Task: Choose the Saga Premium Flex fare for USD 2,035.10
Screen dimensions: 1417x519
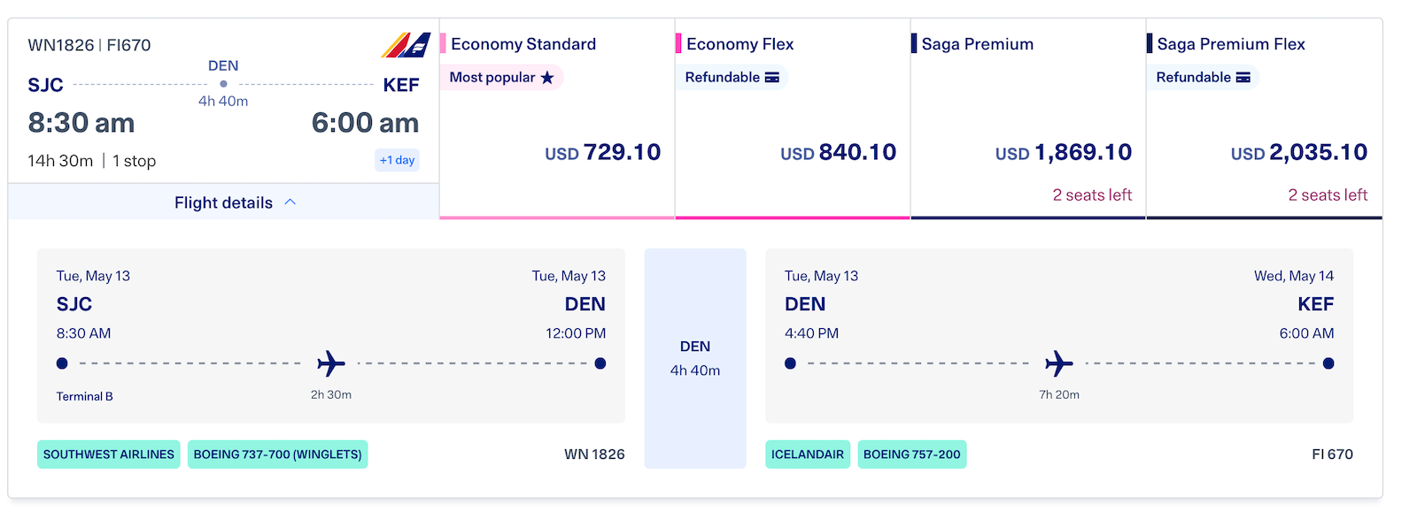Action: [1298, 153]
